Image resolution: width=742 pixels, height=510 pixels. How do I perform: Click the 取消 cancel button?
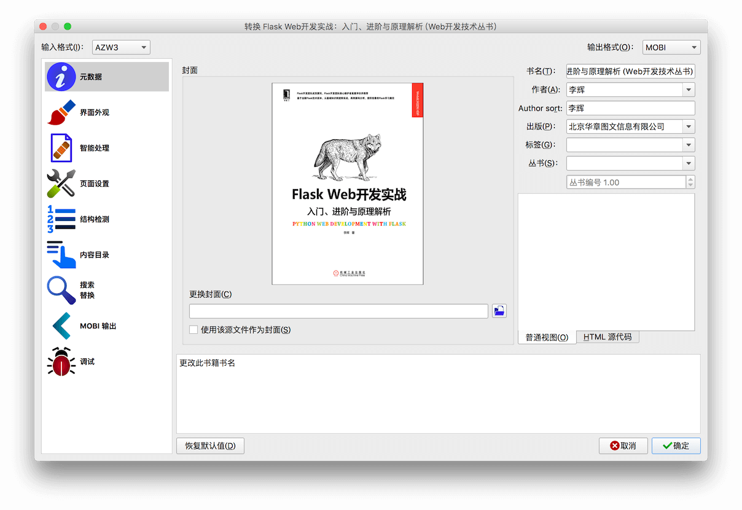click(623, 446)
